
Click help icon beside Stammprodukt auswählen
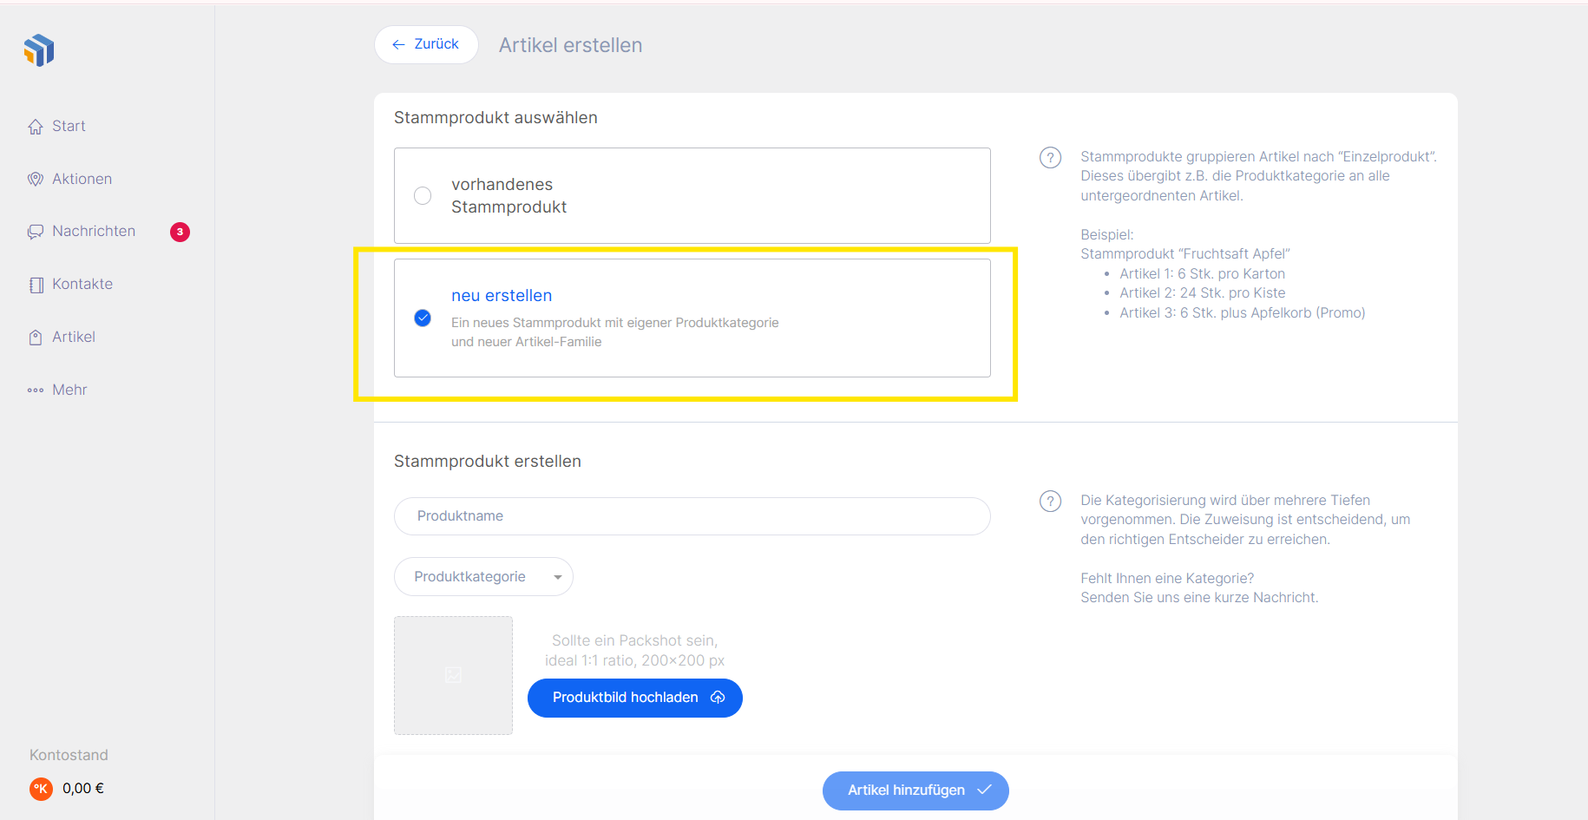point(1050,158)
